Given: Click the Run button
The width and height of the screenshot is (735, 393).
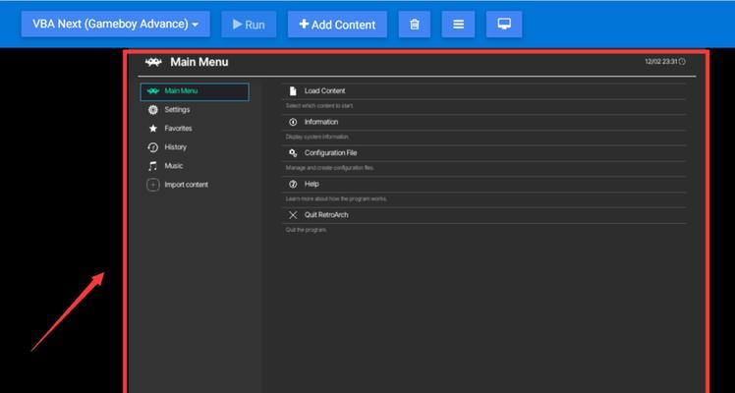Looking at the screenshot, I should [249, 24].
